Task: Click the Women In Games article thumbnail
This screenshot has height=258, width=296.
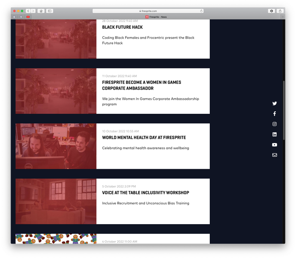Action: pos(56,91)
